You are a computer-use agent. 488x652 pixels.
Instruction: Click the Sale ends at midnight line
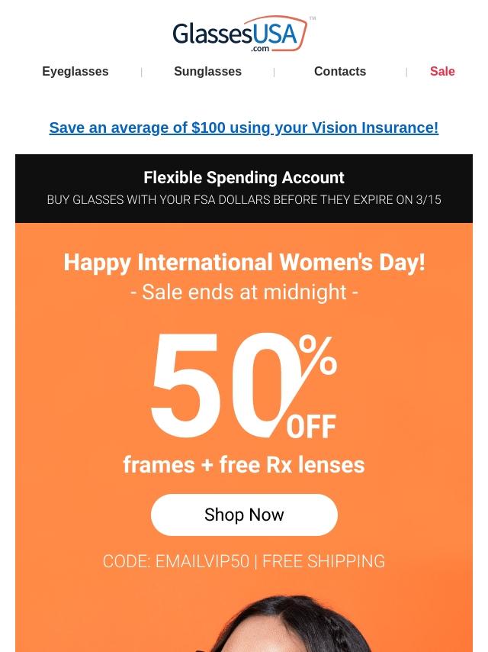point(244,292)
